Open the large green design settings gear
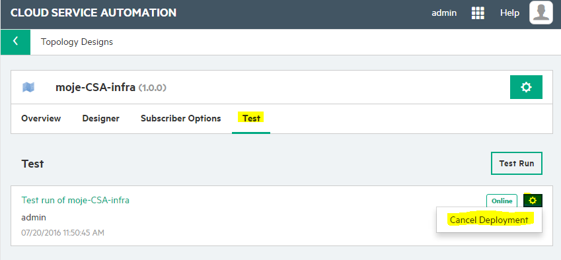The width and height of the screenshot is (561, 260). (526, 87)
